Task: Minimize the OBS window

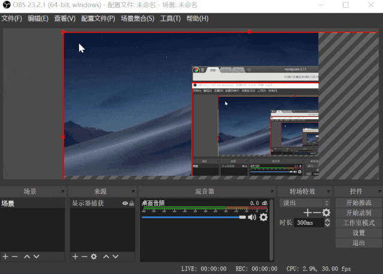Action: 321,5
